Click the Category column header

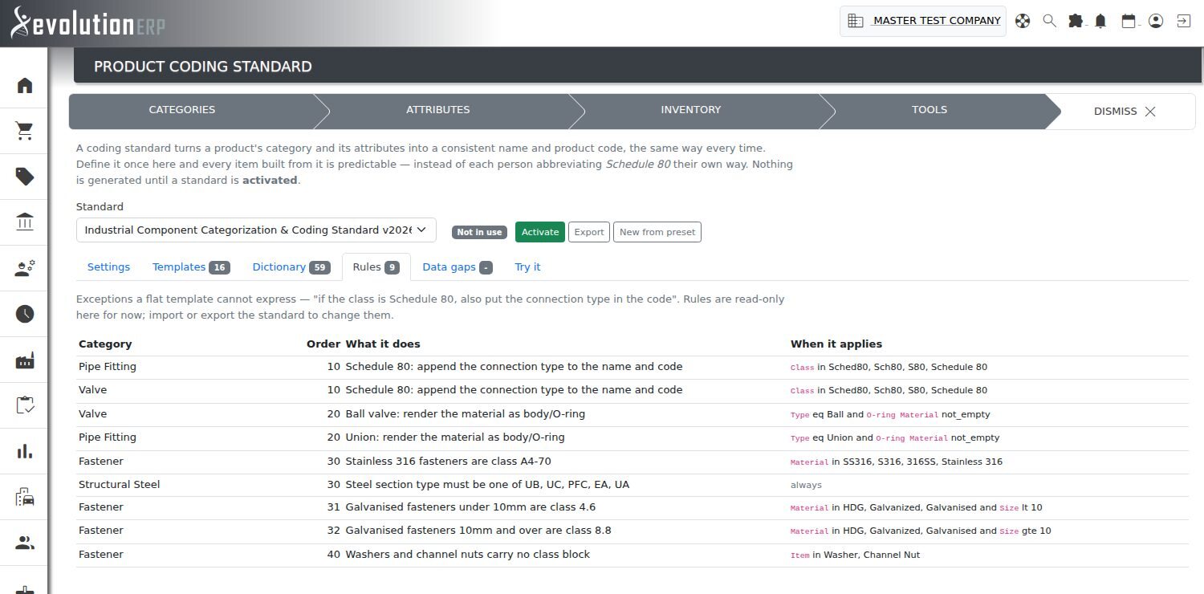105,344
